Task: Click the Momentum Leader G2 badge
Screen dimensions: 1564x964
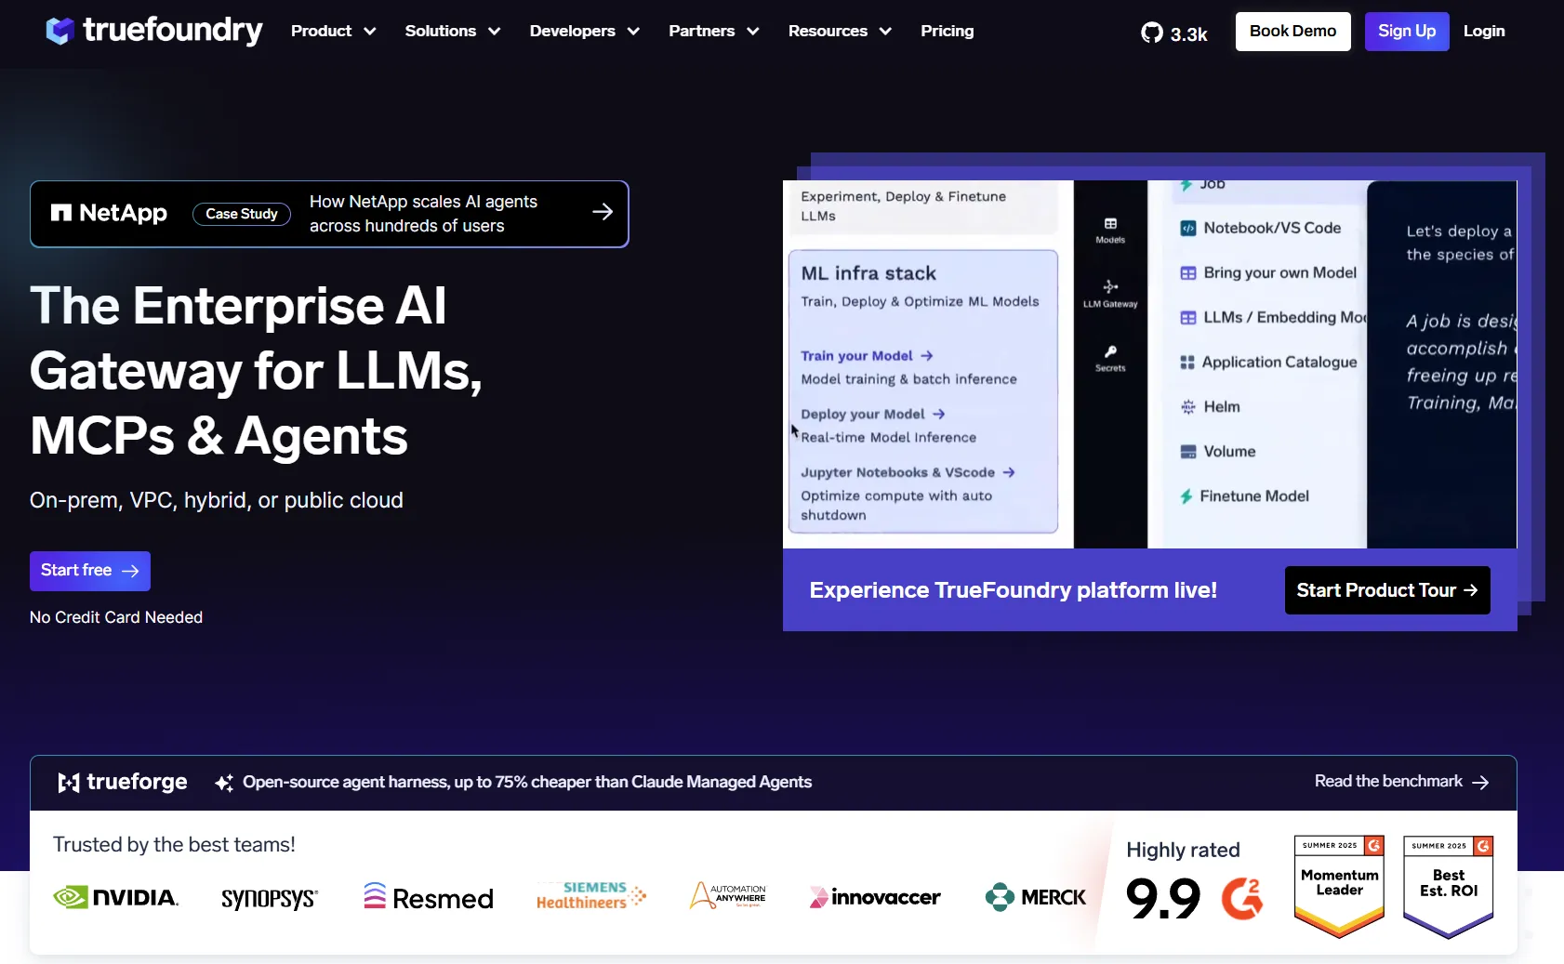Action: (1339, 886)
